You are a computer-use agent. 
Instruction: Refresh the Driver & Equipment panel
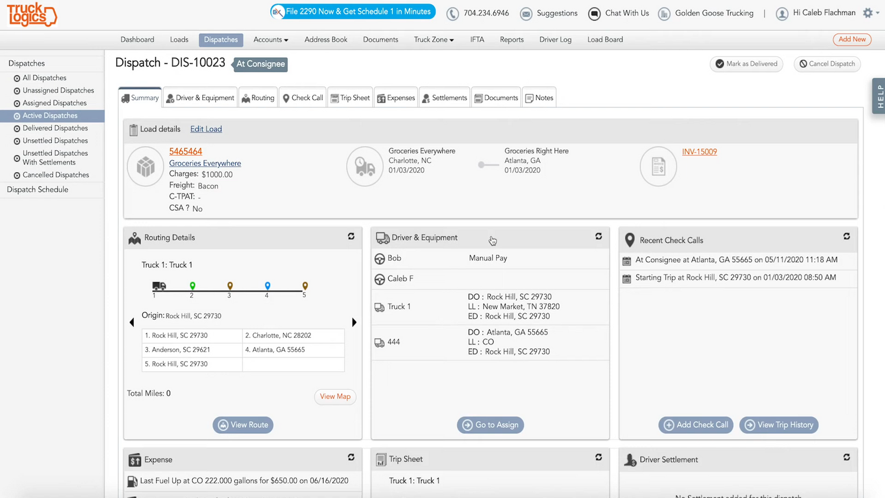pyautogui.click(x=598, y=237)
